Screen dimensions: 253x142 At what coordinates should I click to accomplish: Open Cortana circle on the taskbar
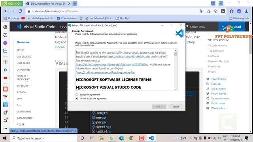tap(82, 138)
